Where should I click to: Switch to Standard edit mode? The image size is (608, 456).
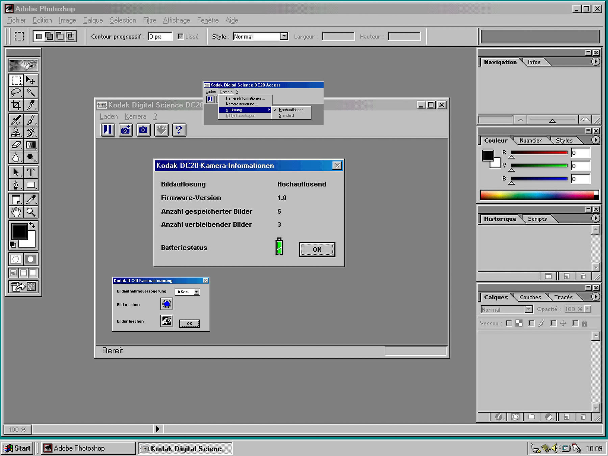(16, 259)
